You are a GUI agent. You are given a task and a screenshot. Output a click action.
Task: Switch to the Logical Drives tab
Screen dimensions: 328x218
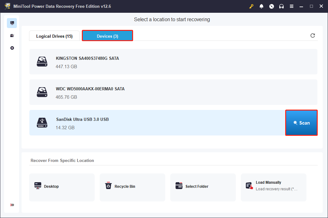pyautogui.click(x=54, y=36)
